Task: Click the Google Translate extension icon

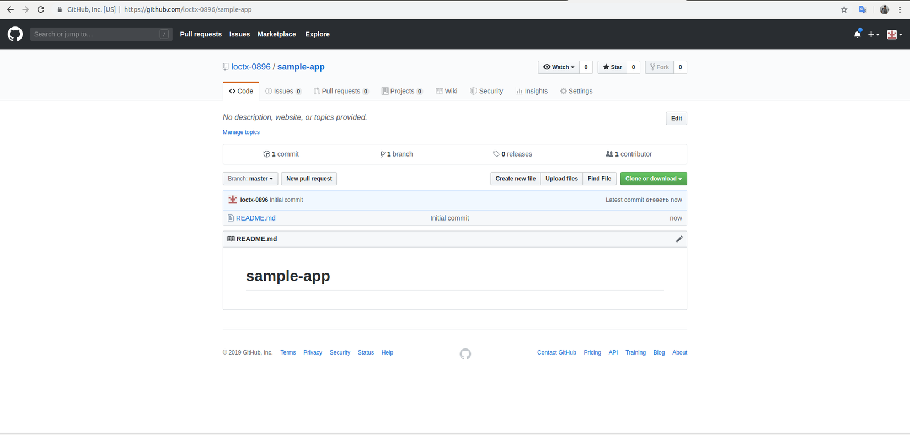Action: pyautogui.click(x=863, y=9)
